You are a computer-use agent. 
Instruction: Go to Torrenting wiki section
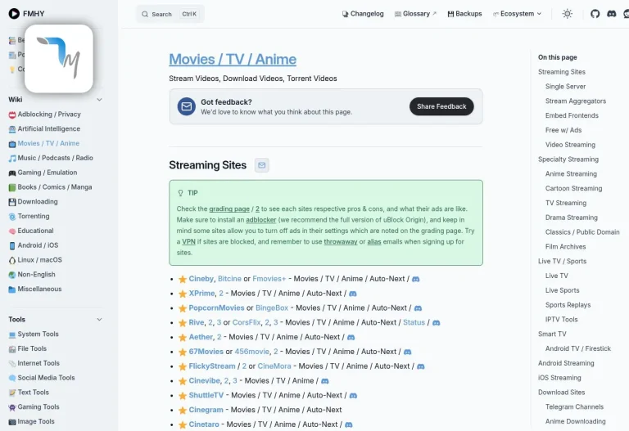[x=34, y=216]
